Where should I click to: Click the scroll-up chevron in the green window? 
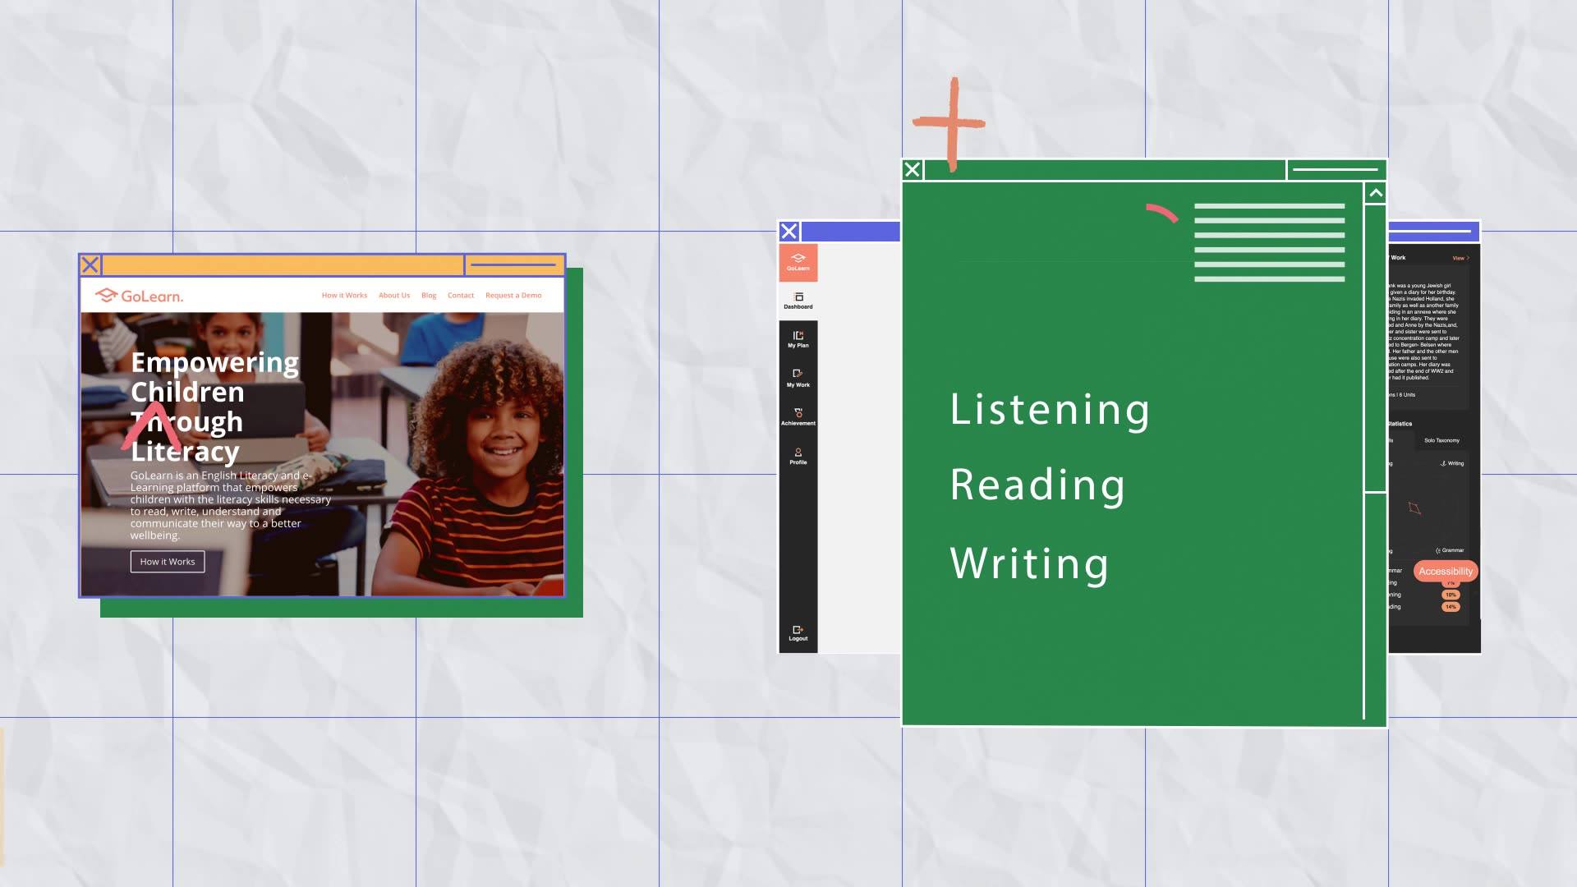point(1376,193)
